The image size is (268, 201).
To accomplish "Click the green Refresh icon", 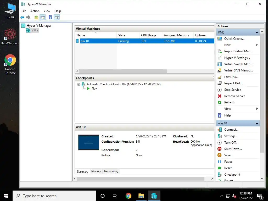I will coord(220,102).
